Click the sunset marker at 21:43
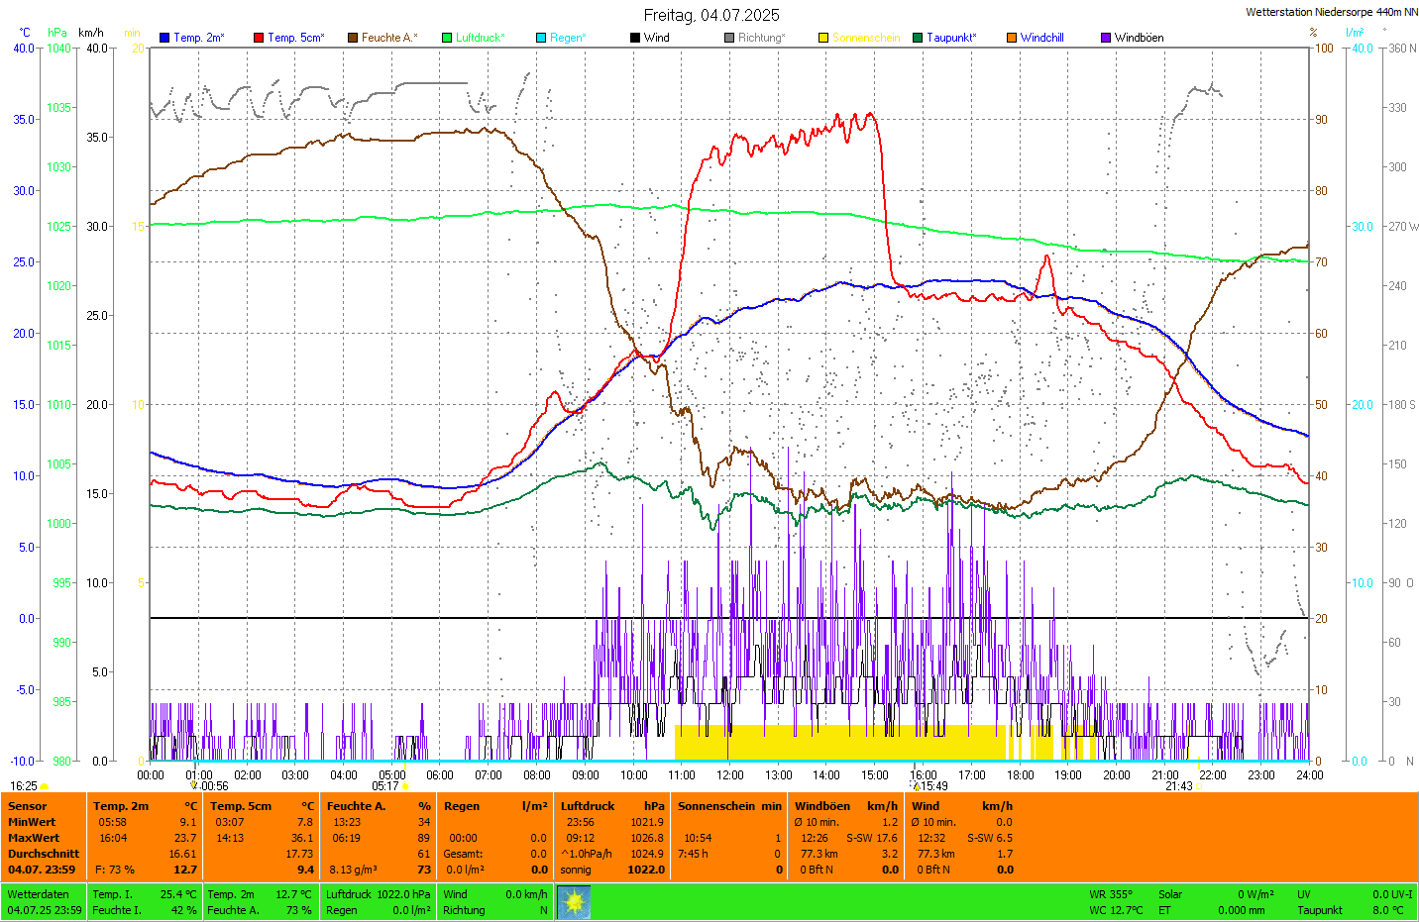 1199,786
